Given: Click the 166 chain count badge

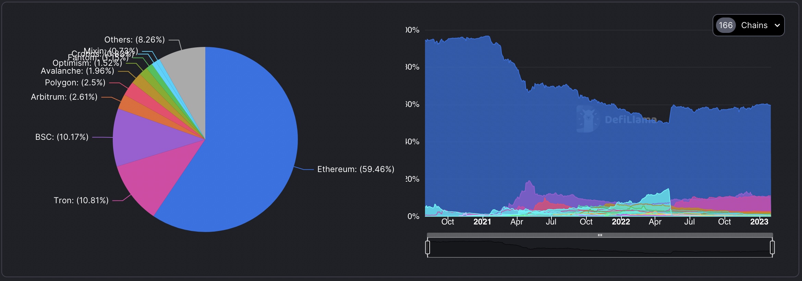Looking at the screenshot, I should coord(726,25).
